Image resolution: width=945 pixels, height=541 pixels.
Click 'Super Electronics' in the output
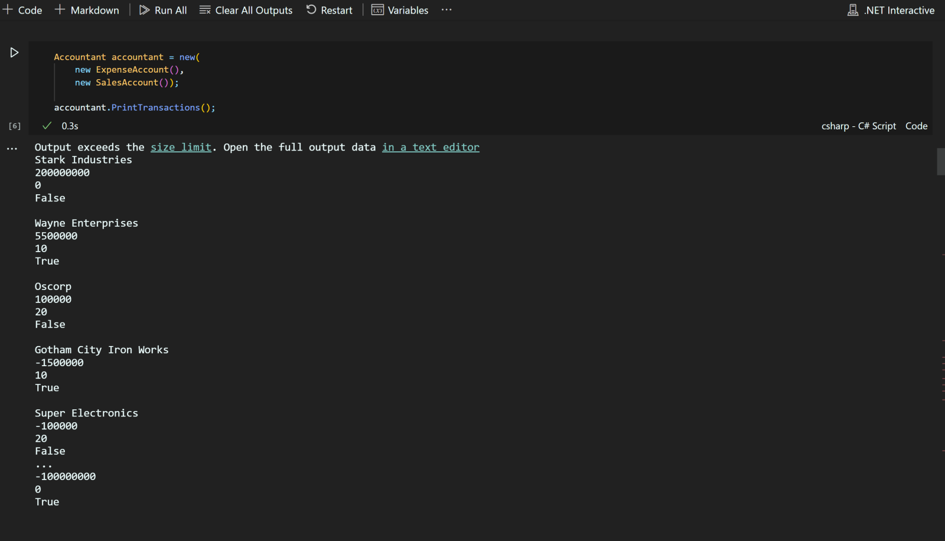click(x=86, y=413)
